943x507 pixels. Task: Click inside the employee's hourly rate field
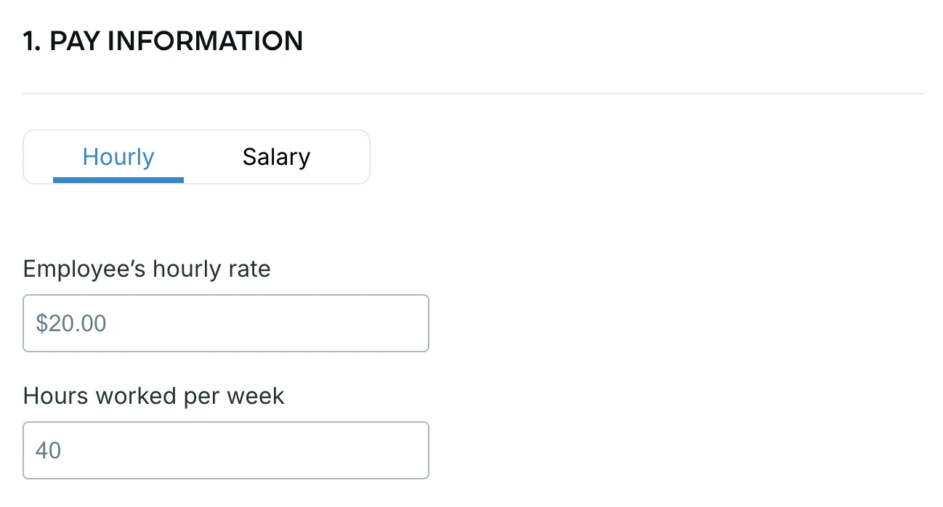coord(225,323)
